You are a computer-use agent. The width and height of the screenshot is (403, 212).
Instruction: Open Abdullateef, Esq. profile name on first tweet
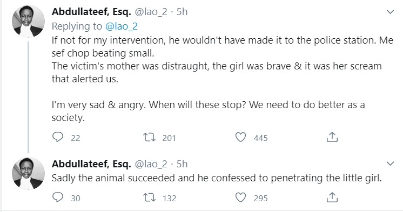[x=91, y=12]
